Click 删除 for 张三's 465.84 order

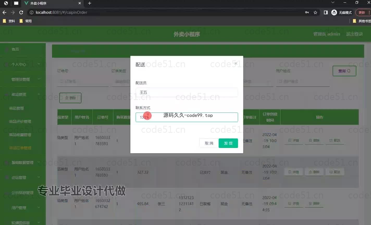[x=314, y=204]
